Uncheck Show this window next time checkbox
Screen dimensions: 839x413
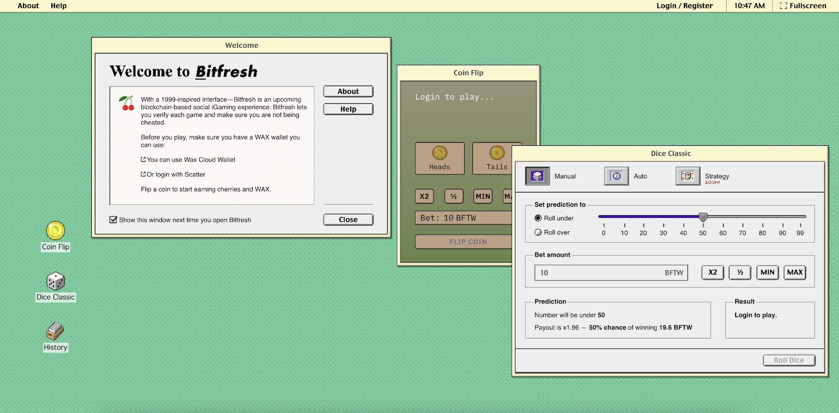pyautogui.click(x=113, y=220)
